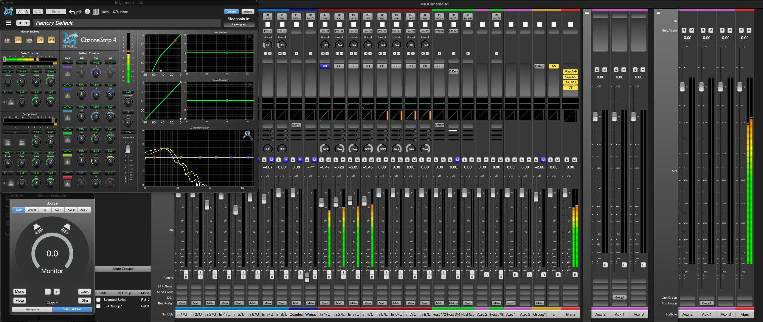Open the preset hamburger menu icon
Image resolution: width=763 pixels, height=322 pixels.
pyautogui.click(x=8, y=23)
